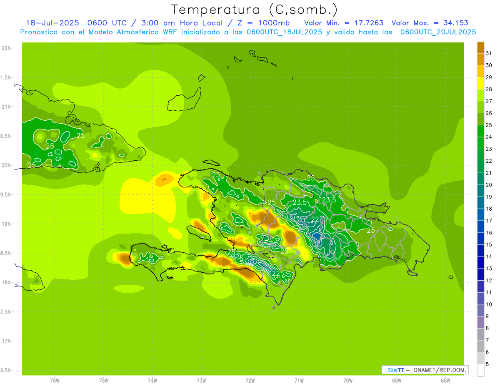Click the '31' label on the color scale
The height and width of the screenshot is (386, 500).
[x=489, y=53]
